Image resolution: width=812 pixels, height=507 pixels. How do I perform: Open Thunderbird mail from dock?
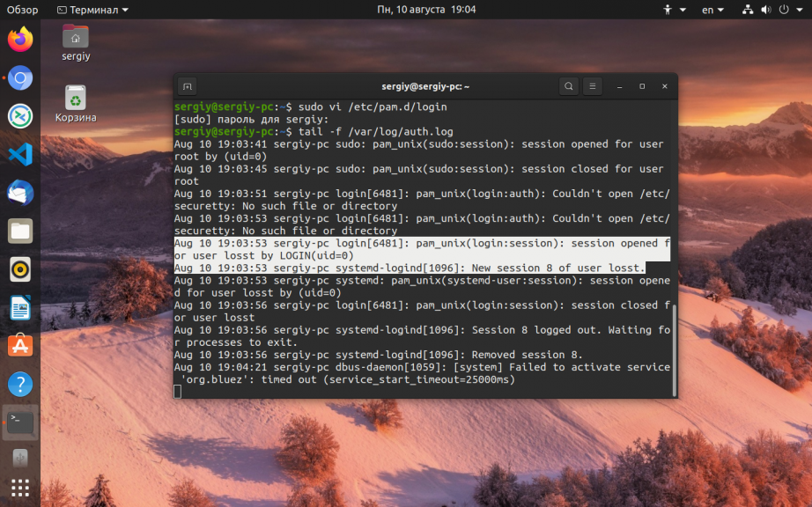20,193
